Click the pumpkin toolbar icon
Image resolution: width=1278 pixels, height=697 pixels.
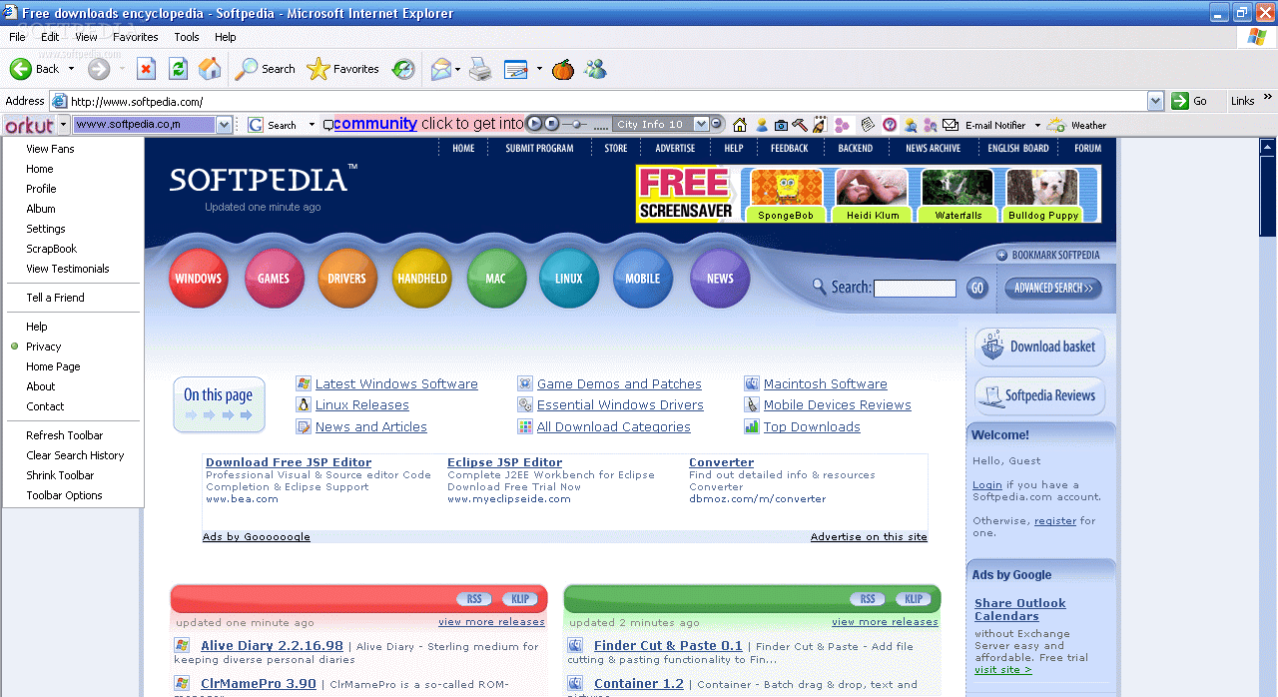point(563,69)
